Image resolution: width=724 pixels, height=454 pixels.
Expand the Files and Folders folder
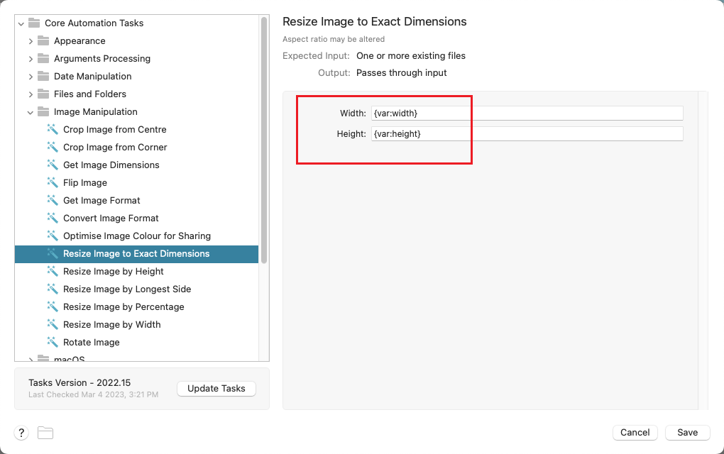point(31,94)
